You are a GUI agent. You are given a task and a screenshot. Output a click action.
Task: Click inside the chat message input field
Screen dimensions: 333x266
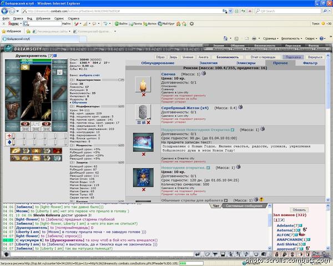[102, 254]
